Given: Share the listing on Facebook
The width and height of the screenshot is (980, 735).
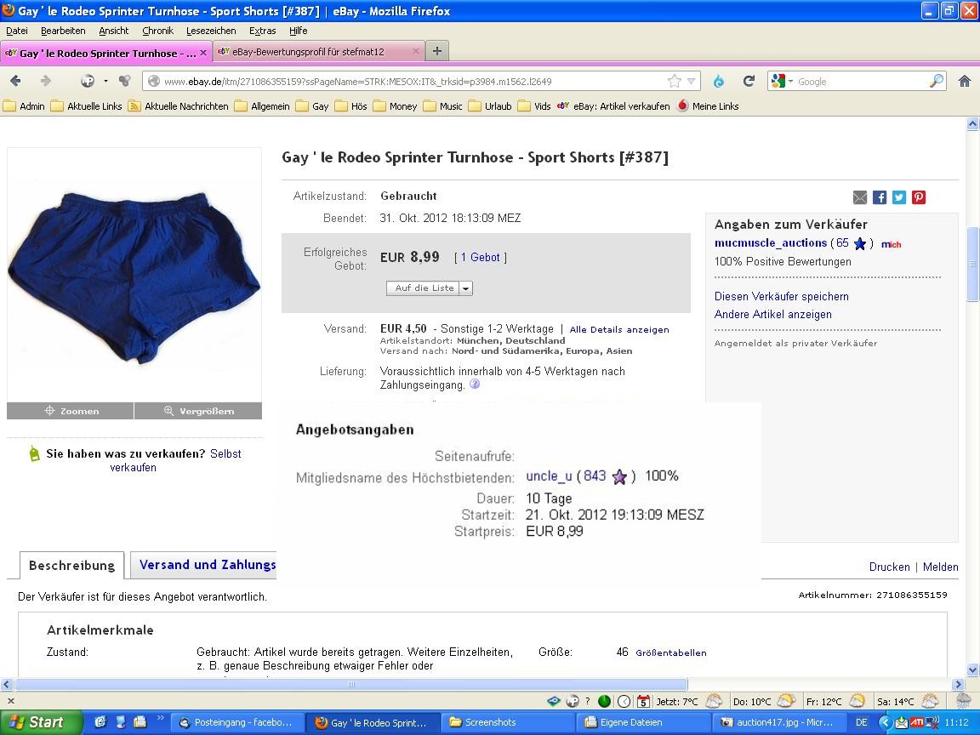Looking at the screenshot, I should pos(880,197).
